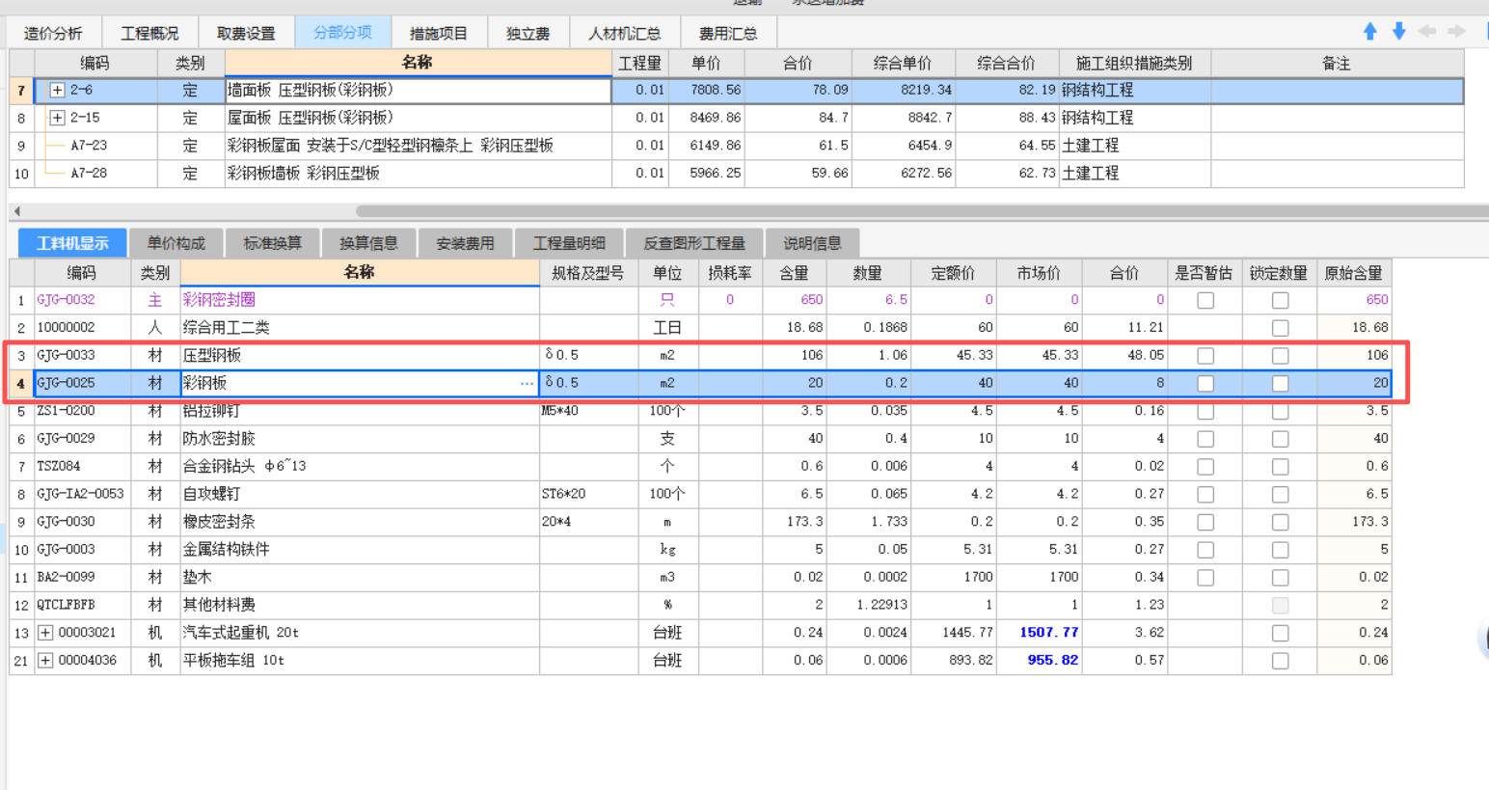
Task: Switch to the 措施项目 tab
Action: [439, 32]
